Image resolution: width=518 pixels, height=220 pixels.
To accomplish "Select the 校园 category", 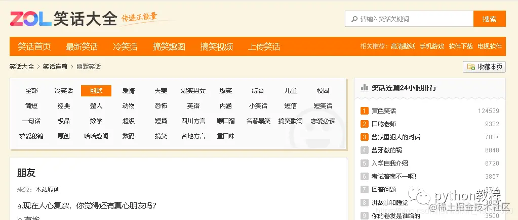I will point(323,90).
